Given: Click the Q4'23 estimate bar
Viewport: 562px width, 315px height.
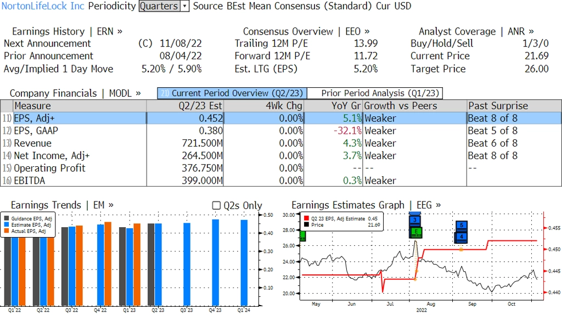Looking at the screenshot, I should pyautogui.click(x=215, y=262).
